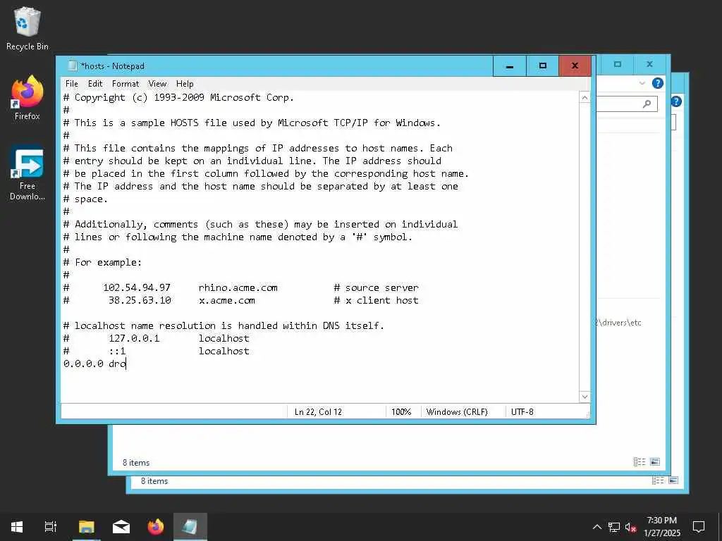Minimize the hosts Notepad window
This screenshot has width=722, height=541.
tap(509, 66)
